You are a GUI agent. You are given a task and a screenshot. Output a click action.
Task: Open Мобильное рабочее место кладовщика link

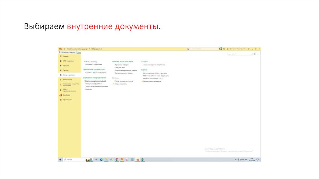pos(156,76)
